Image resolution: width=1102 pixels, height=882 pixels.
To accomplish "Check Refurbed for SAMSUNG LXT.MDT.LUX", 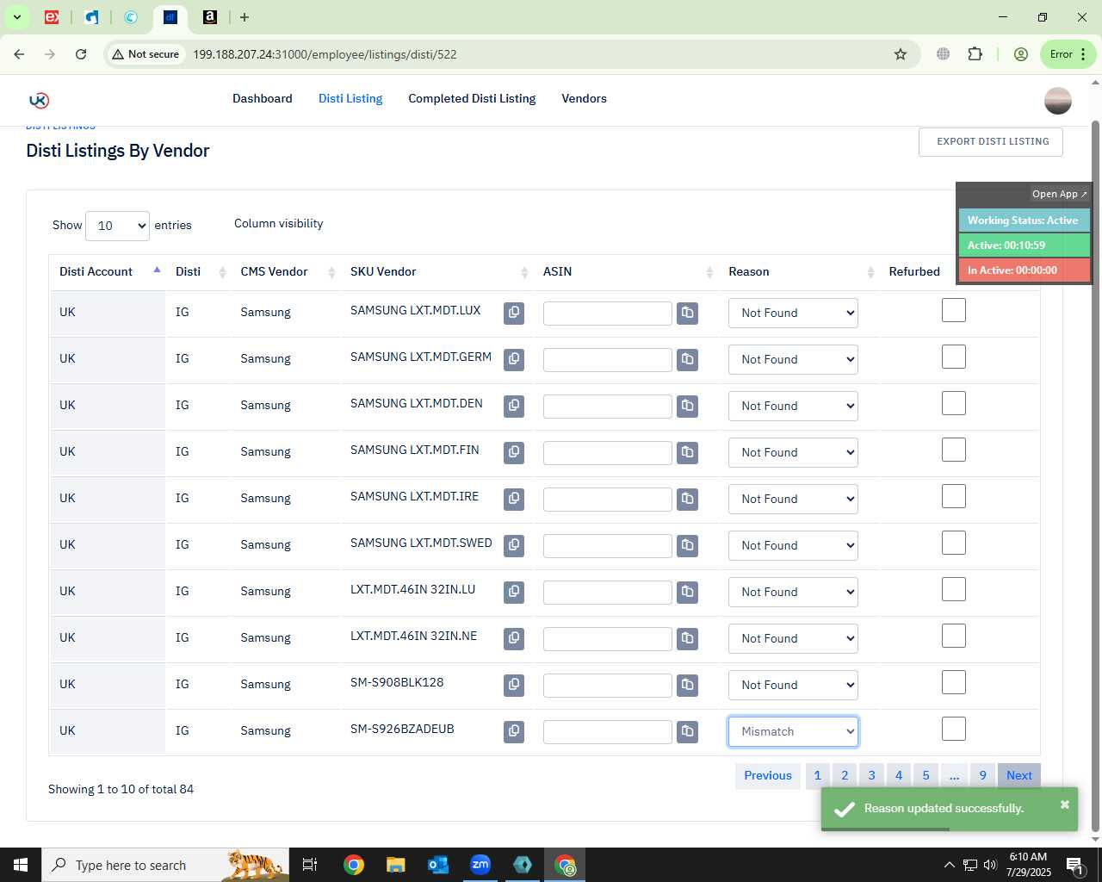I will click(x=954, y=310).
